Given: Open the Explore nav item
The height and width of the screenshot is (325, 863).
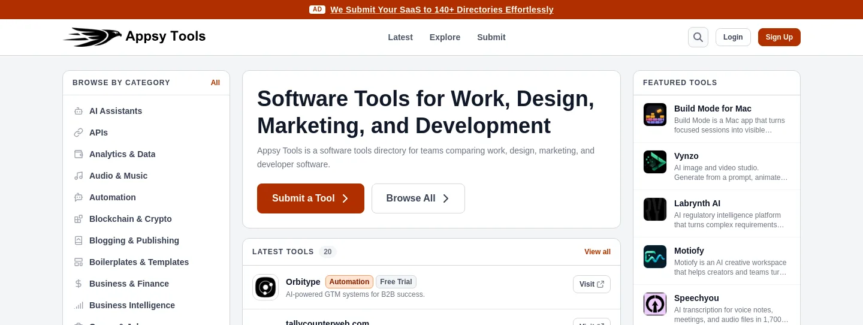Looking at the screenshot, I should point(445,37).
